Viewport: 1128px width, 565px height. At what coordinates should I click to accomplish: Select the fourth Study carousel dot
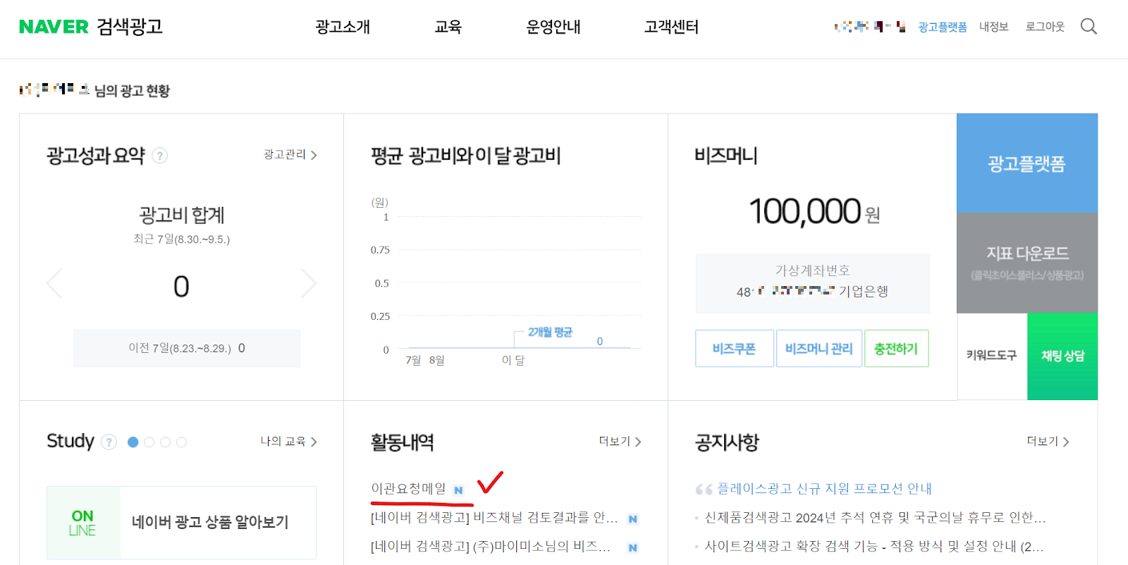pos(181,442)
